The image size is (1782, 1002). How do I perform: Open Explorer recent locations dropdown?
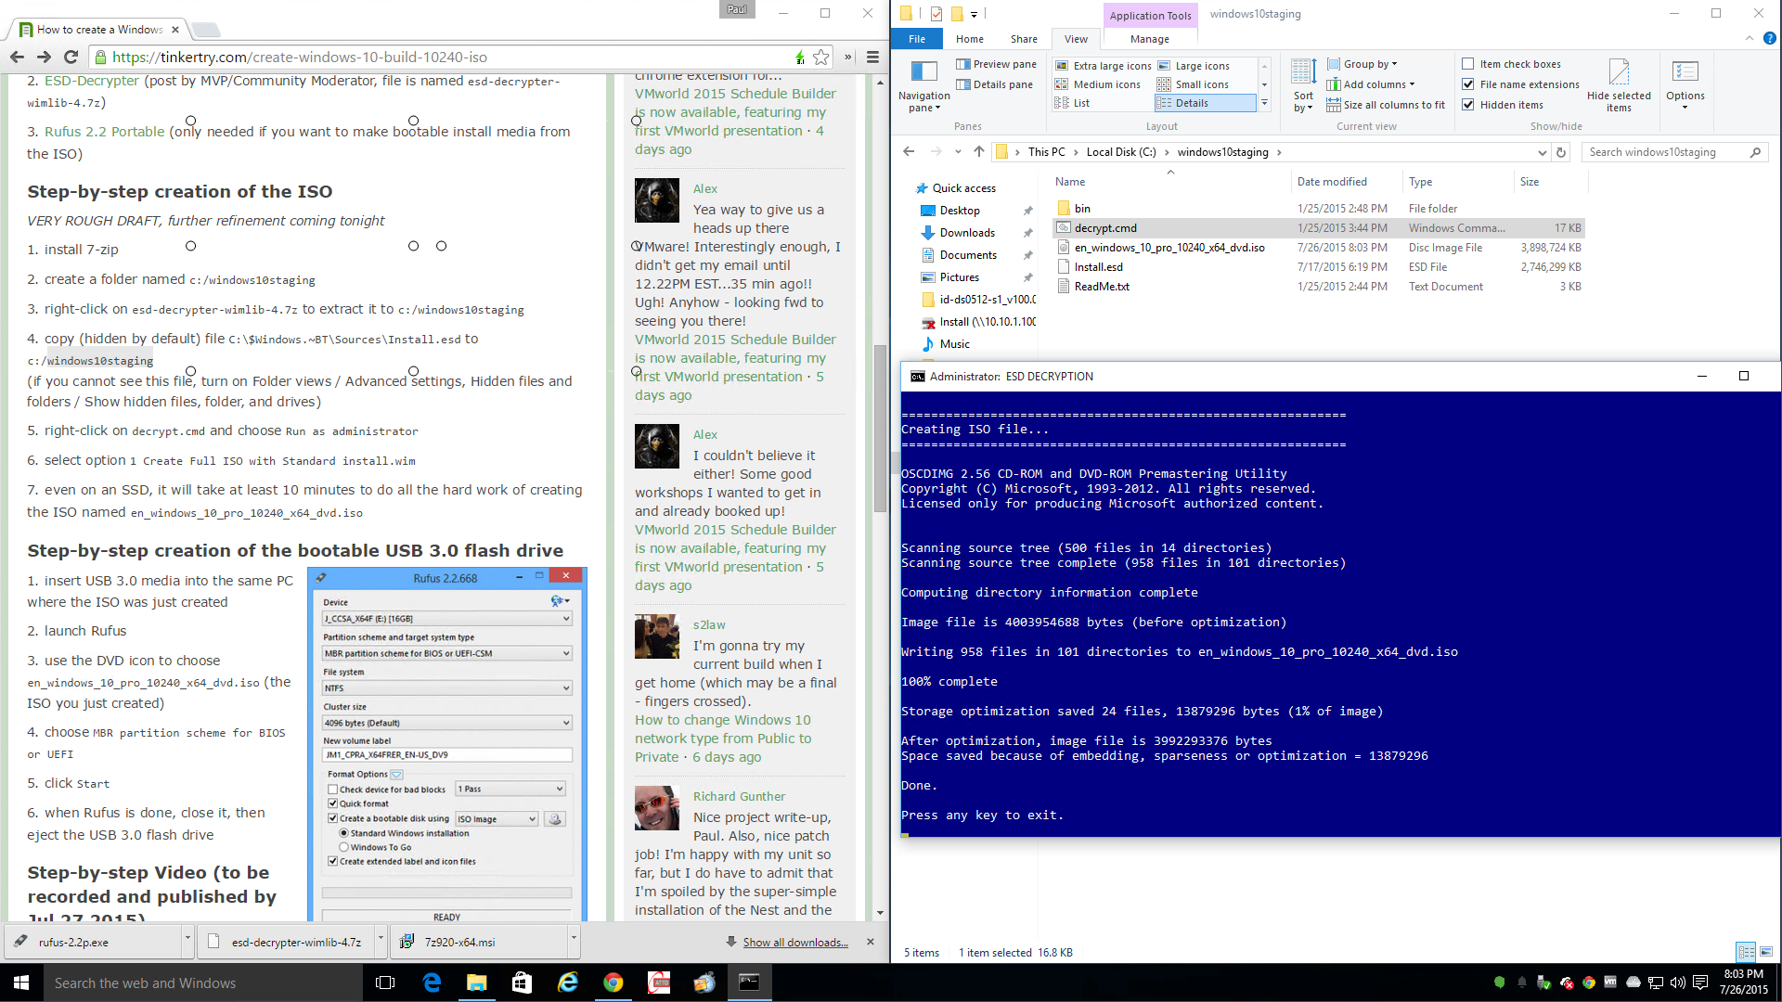click(x=958, y=152)
